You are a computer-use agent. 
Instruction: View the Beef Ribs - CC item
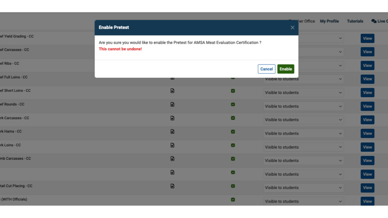pyautogui.click(x=367, y=66)
